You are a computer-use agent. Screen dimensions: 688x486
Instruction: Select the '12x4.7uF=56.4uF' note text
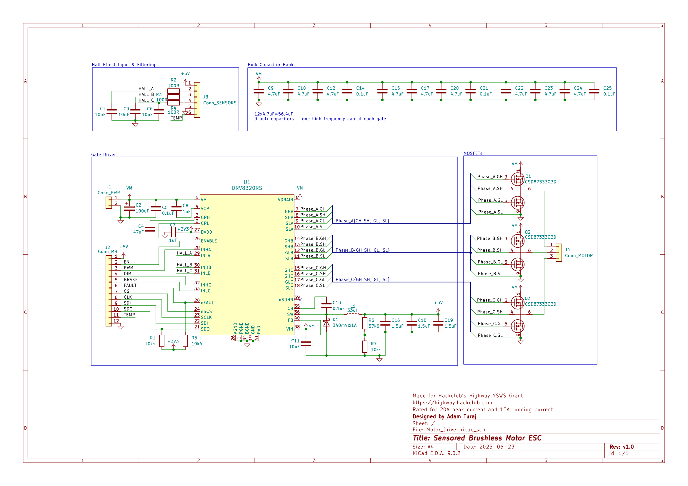point(274,114)
